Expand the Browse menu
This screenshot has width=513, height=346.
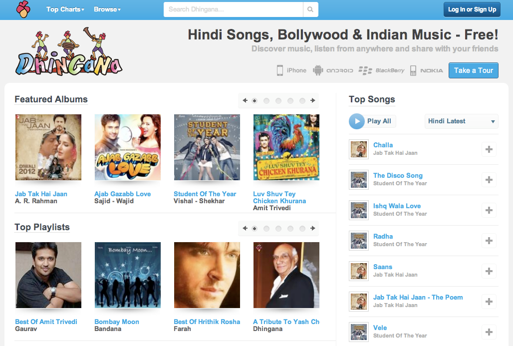point(107,9)
